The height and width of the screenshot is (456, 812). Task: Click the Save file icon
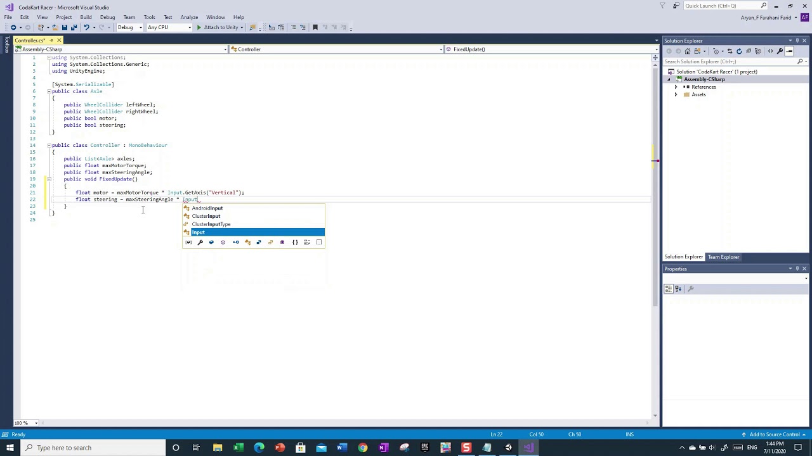(x=65, y=27)
